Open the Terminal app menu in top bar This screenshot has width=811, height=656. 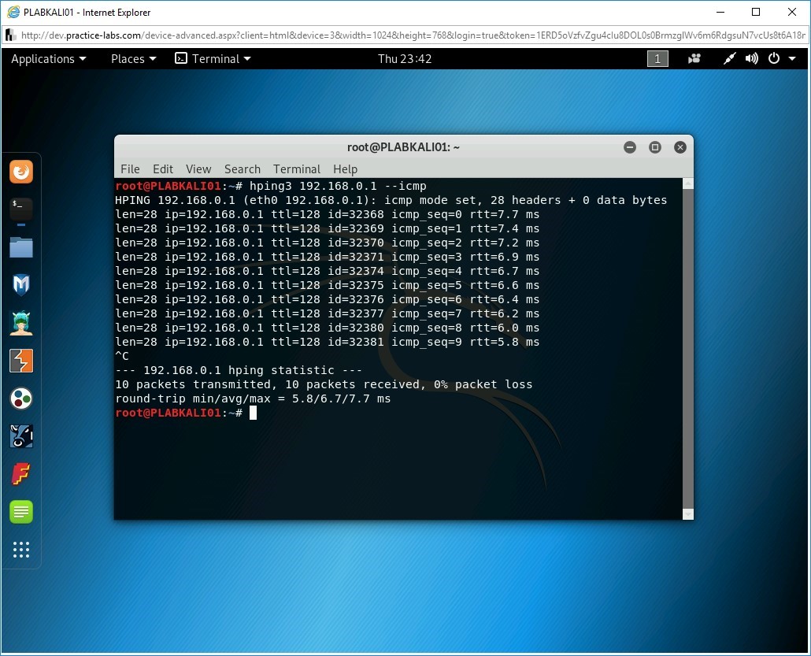(213, 59)
